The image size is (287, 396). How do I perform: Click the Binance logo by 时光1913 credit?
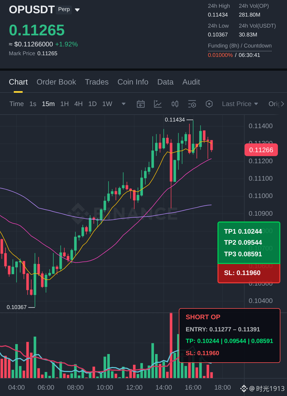[x=244, y=389]
